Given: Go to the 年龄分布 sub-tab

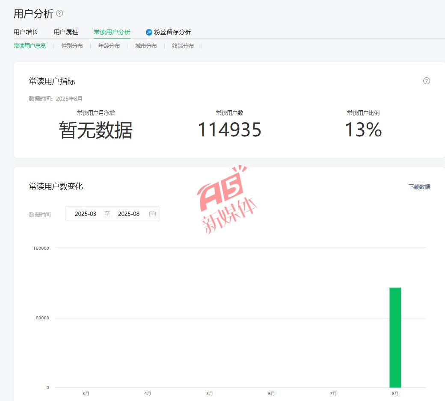Looking at the screenshot, I should [109, 46].
